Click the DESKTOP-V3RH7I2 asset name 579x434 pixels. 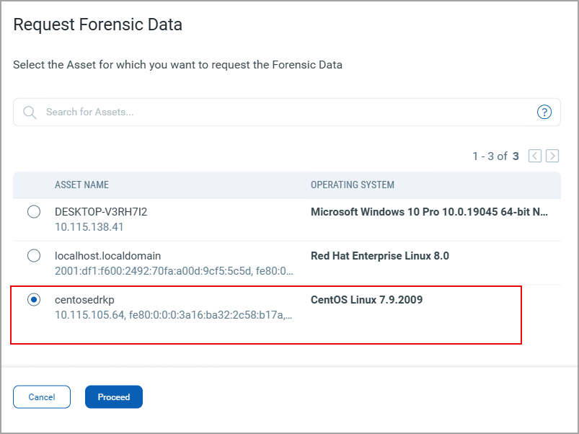pos(101,212)
